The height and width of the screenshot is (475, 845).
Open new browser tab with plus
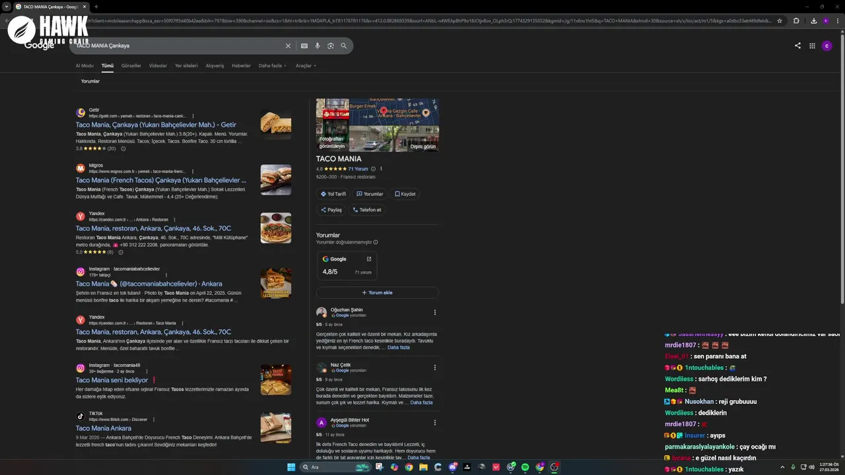tap(96, 7)
